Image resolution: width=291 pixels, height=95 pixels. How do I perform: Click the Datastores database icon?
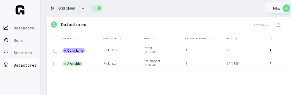coord(6,65)
